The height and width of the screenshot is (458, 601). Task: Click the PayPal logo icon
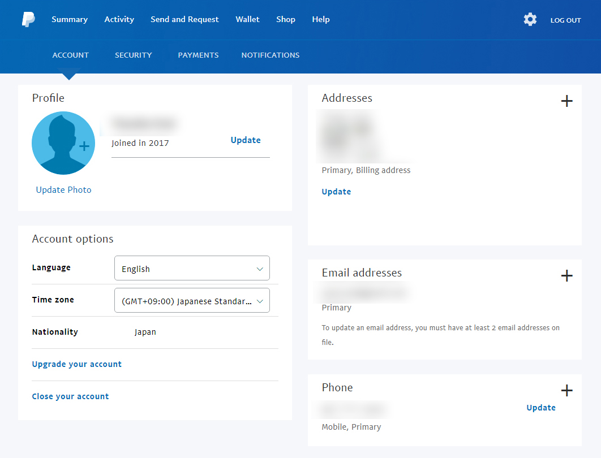point(28,20)
